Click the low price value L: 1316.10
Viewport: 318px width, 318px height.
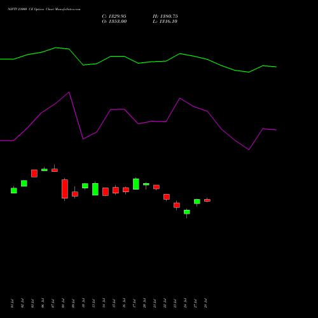point(165,22)
